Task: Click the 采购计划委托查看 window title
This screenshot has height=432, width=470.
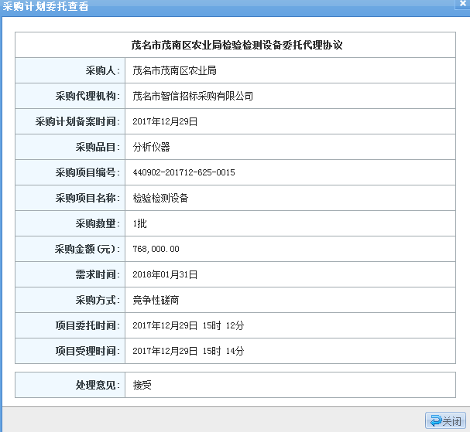Action: [x=46, y=7]
